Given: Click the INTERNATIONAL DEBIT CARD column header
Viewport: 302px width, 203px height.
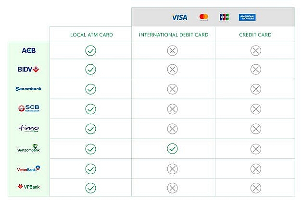Looking at the screenshot, I should click(x=174, y=35).
